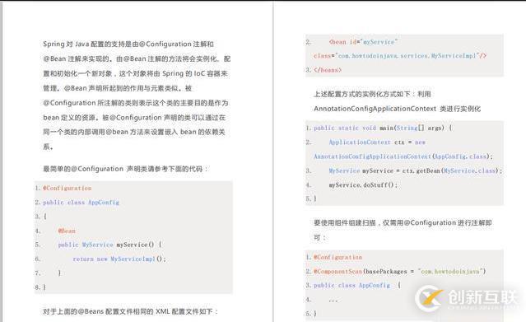Click the '@Bean' annotation in left code block
Image resolution: width=526 pixels, height=322 pixels.
pos(67,231)
